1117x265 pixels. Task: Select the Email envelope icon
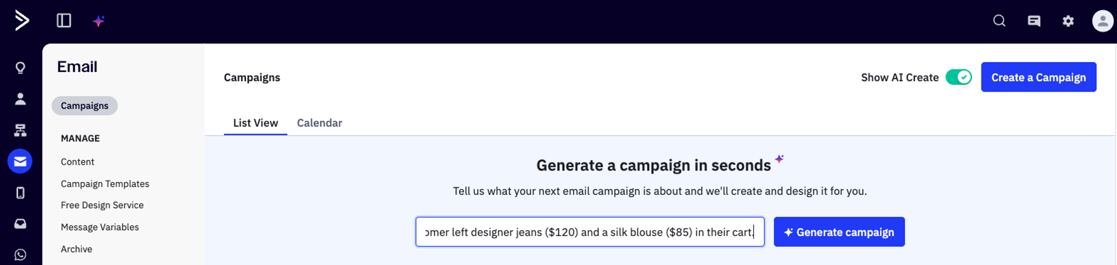(20, 161)
